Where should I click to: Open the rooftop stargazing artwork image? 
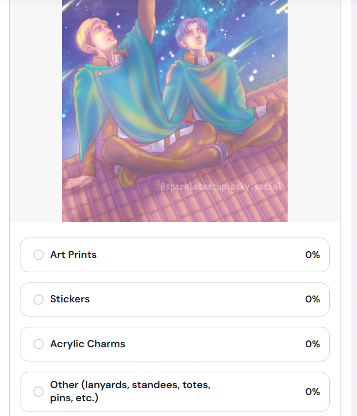click(175, 111)
